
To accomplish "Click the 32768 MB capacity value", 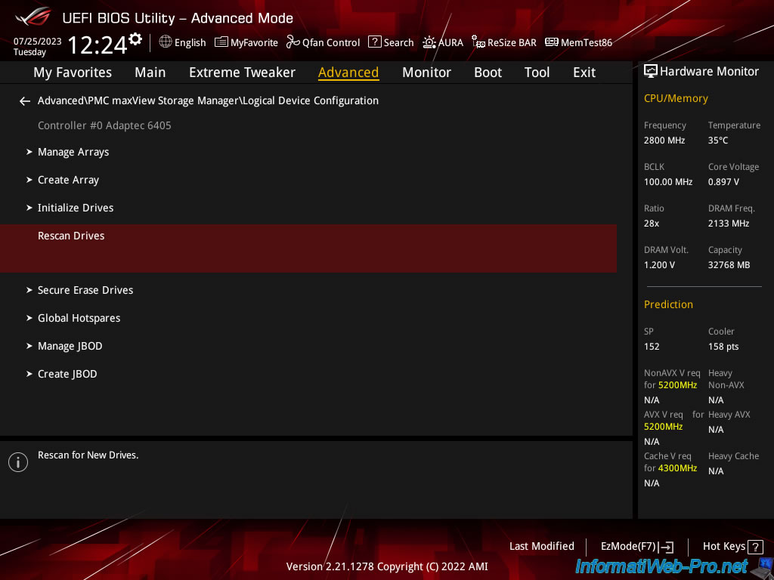I will pos(729,265).
